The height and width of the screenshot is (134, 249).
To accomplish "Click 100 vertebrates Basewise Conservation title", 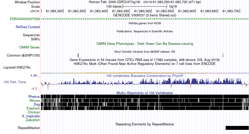I will (x=145, y=76).
